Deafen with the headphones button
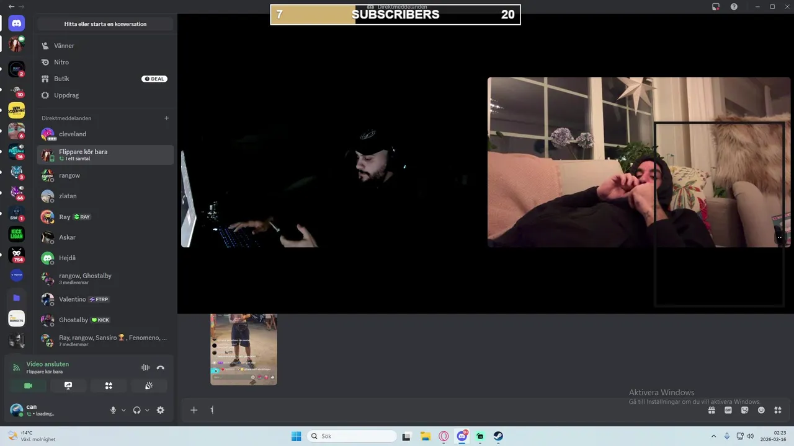The image size is (794, 446). pos(136,410)
